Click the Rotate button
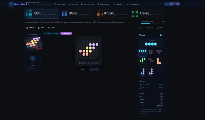Screen dimensions: 205x120 point(30,28)
